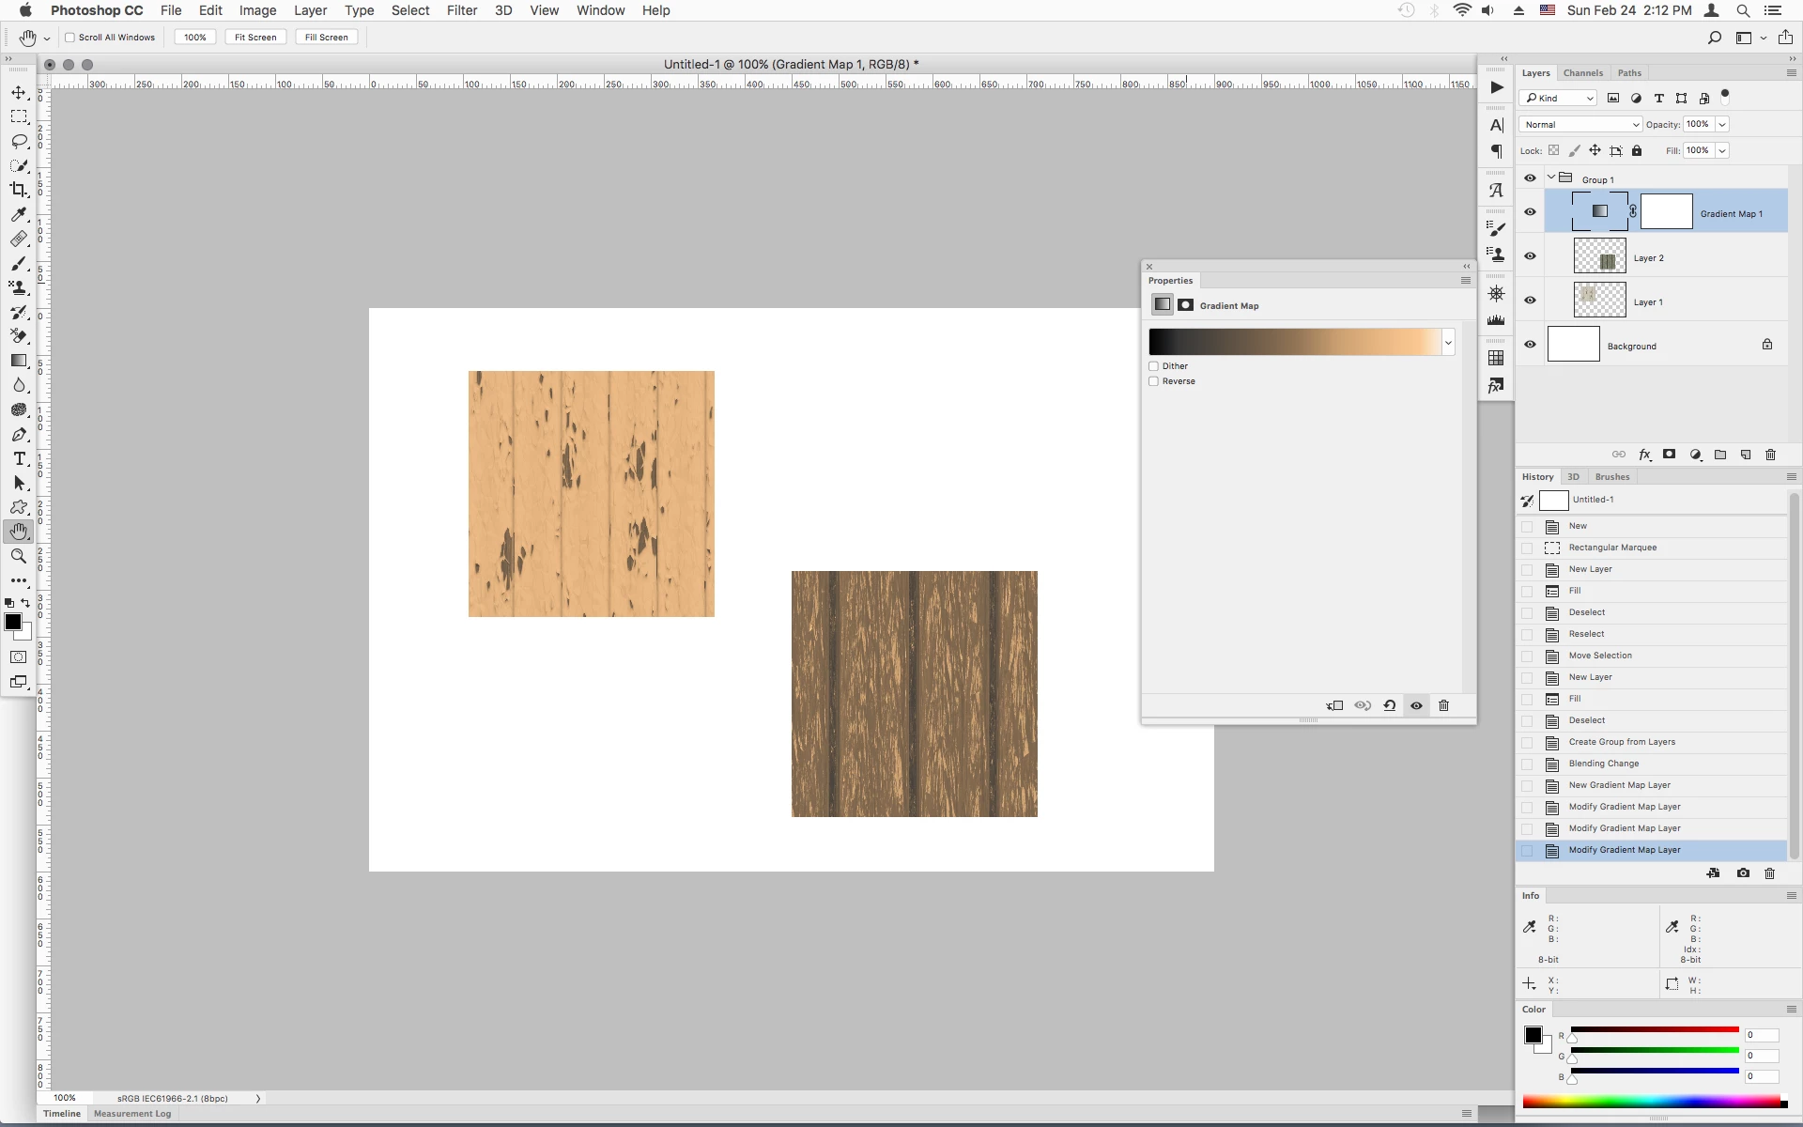The width and height of the screenshot is (1803, 1127).
Task: Delete adjustment via Properties trash icon
Action: [1443, 705]
